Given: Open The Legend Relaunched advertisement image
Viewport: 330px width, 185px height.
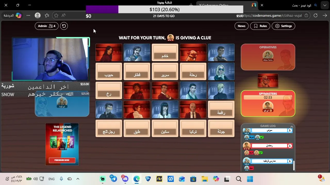Looking at the screenshot, I should [62, 144].
